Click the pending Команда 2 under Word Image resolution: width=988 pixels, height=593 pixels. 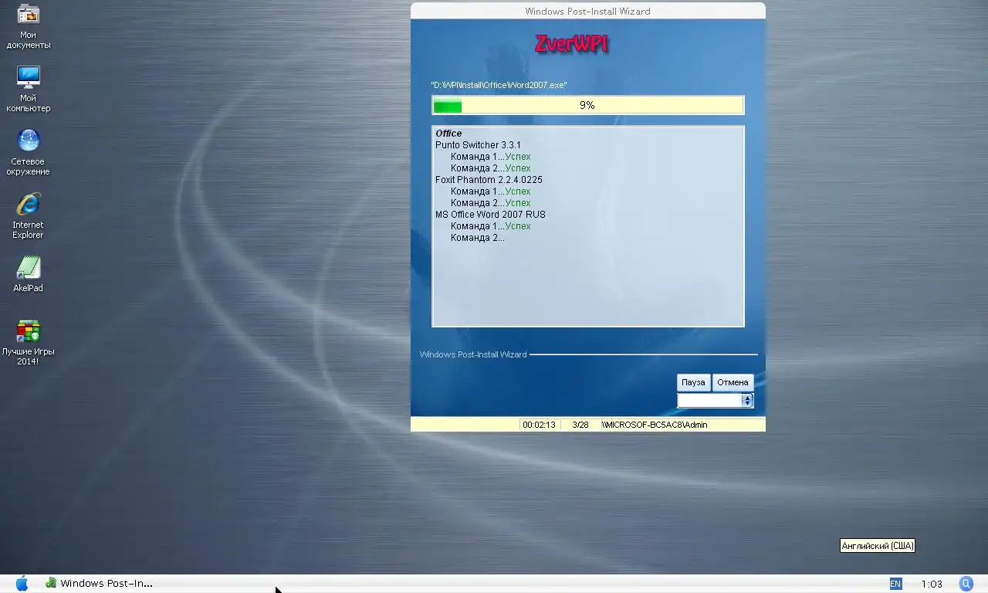pos(477,238)
